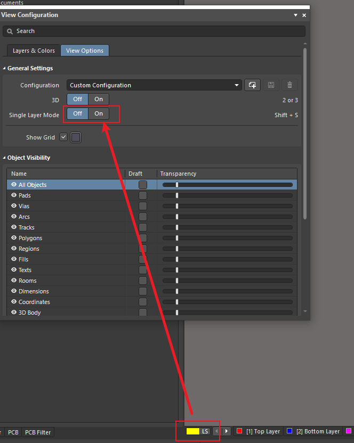354x443 pixels.
Task: Toggle Arcs visibility eye icon
Action: click(x=14, y=216)
